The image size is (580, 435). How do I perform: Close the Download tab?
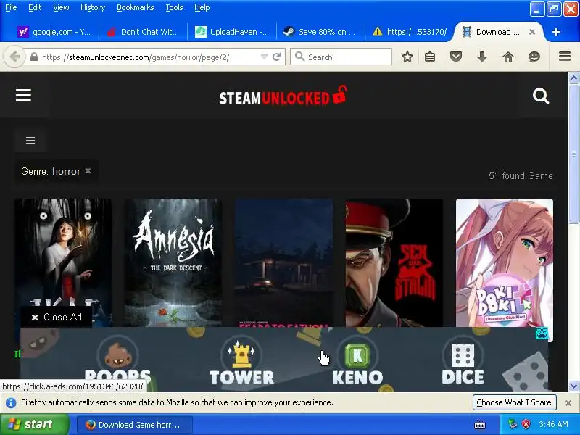(532, 32)
